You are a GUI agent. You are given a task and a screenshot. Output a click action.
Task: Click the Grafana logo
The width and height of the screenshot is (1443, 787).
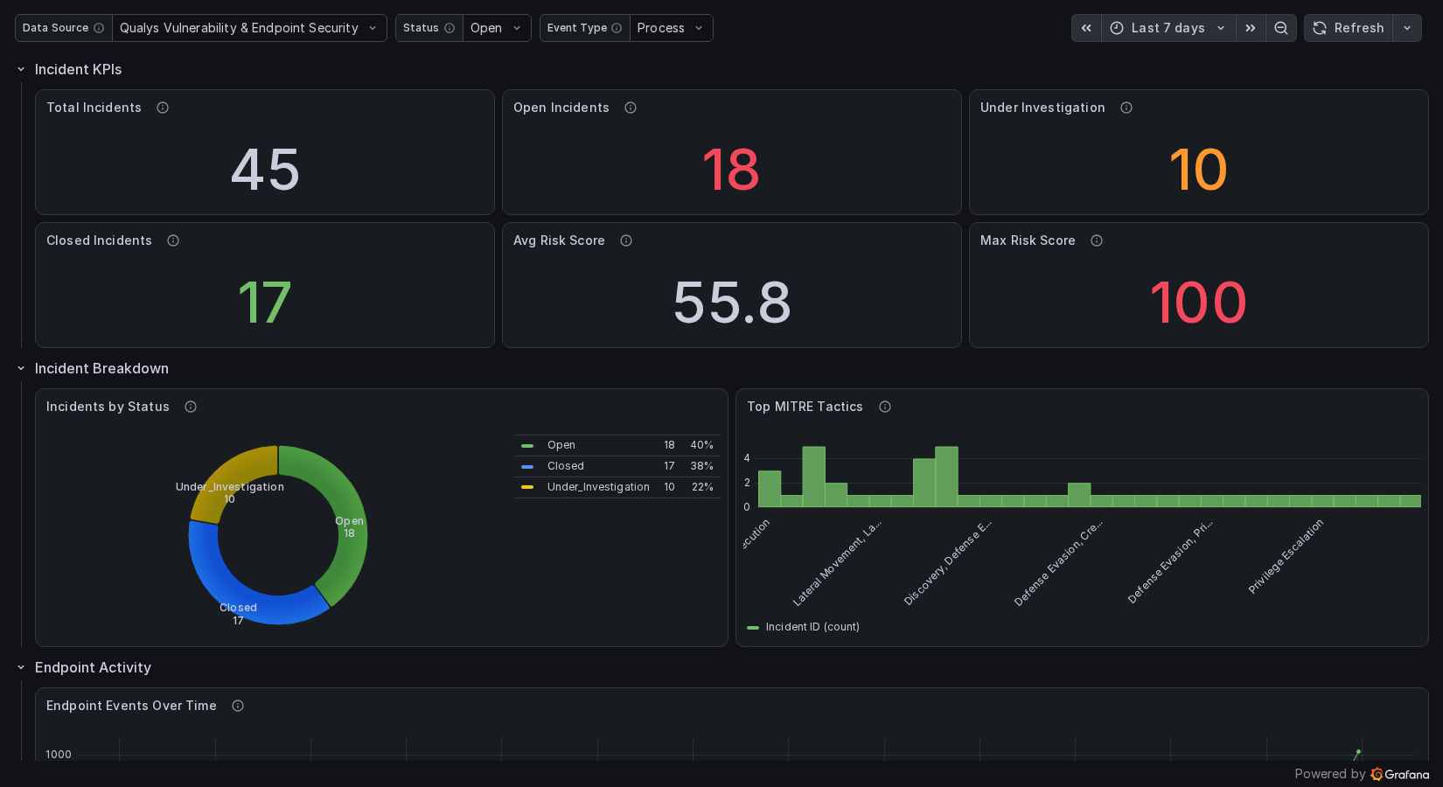tap(1400, 774)
